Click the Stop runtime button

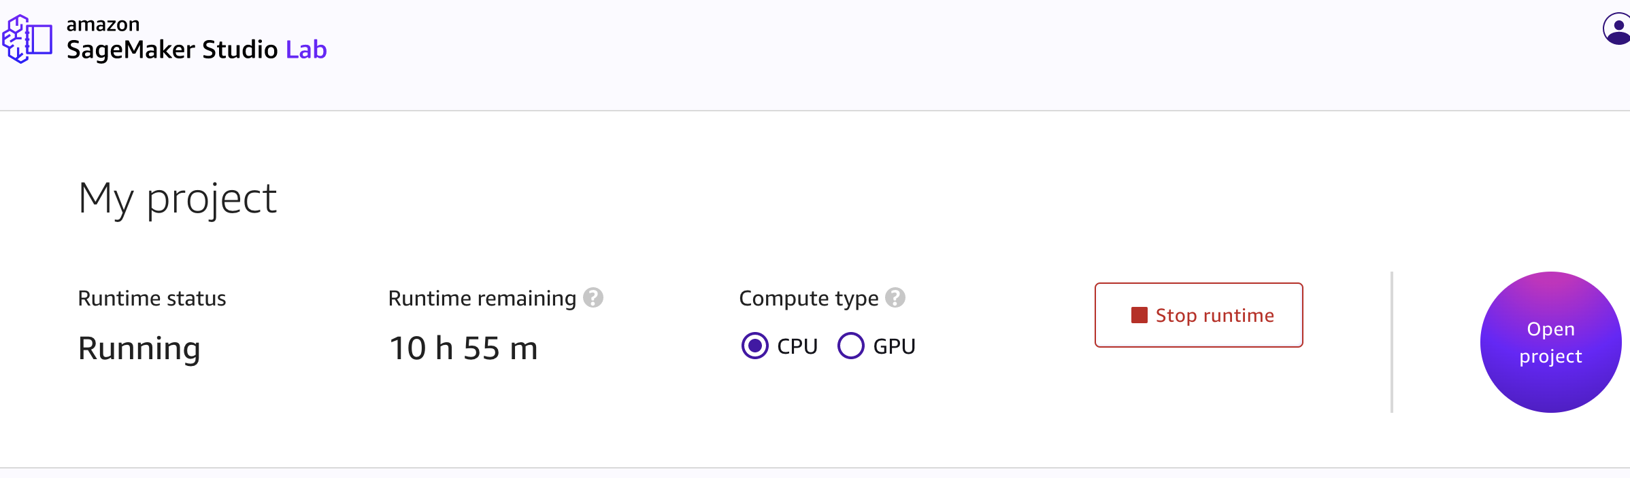click(1199, 315)
